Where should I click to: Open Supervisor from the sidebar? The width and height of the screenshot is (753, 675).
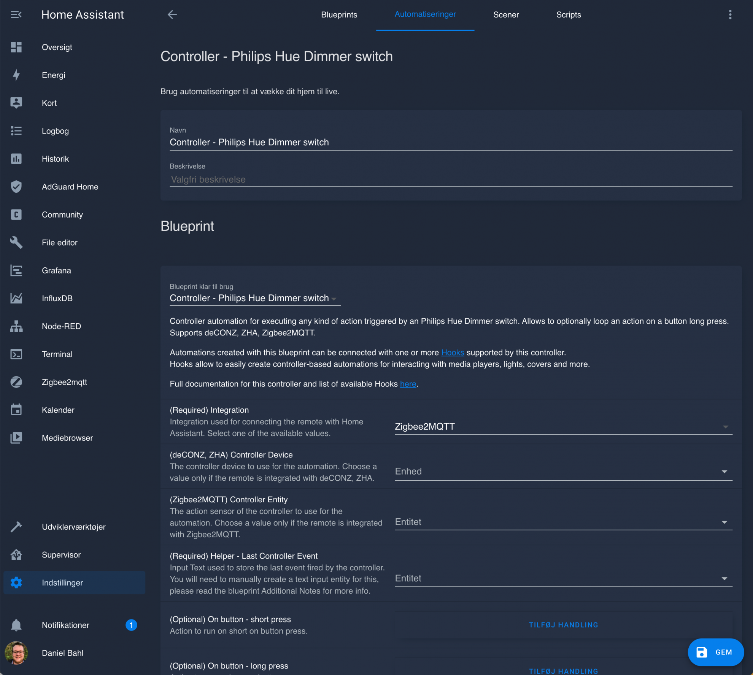tap(75, 554)
